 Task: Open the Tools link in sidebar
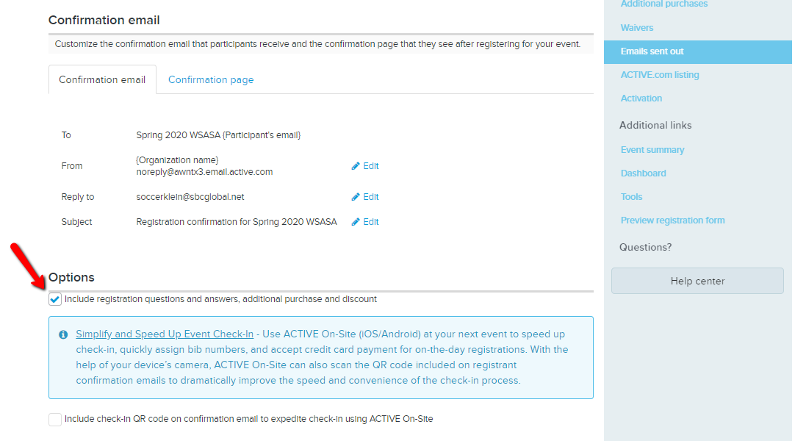point(631,197)
